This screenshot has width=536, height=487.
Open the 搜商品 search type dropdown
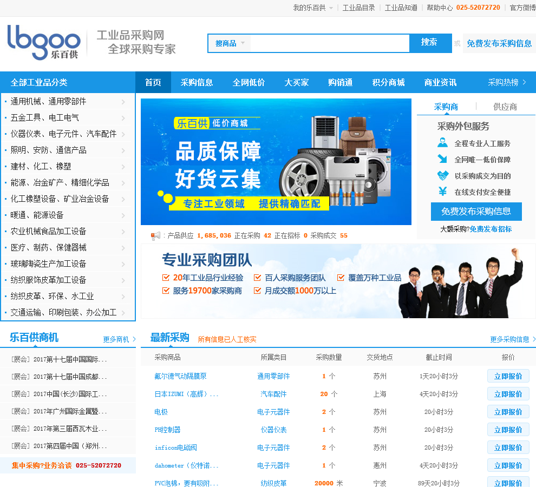(230, 43)
